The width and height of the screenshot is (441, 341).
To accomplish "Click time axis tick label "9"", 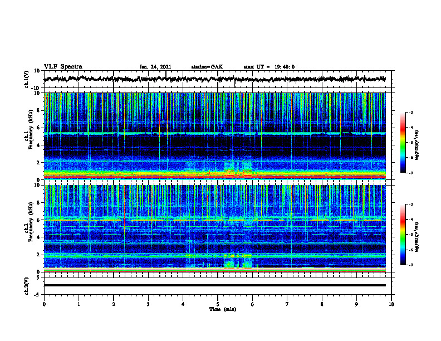I will pos(356,304).
